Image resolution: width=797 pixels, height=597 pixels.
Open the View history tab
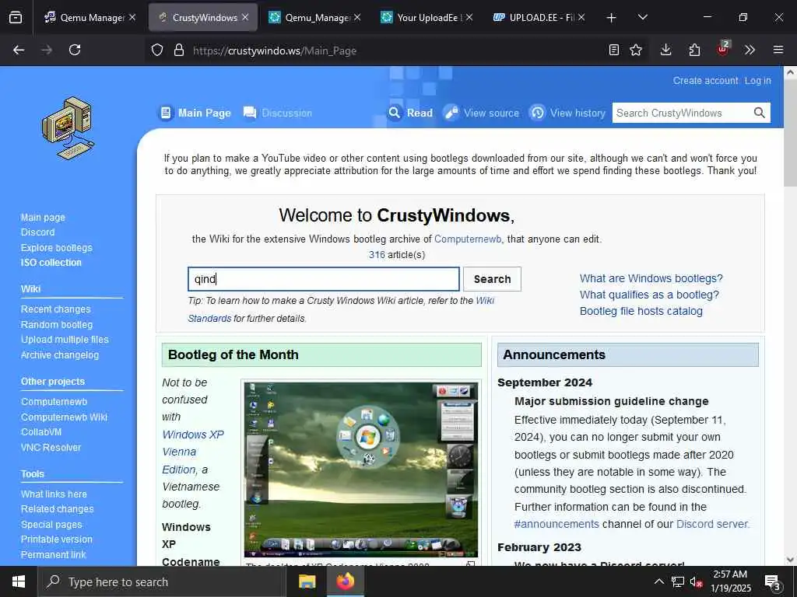tap(567, 113)
